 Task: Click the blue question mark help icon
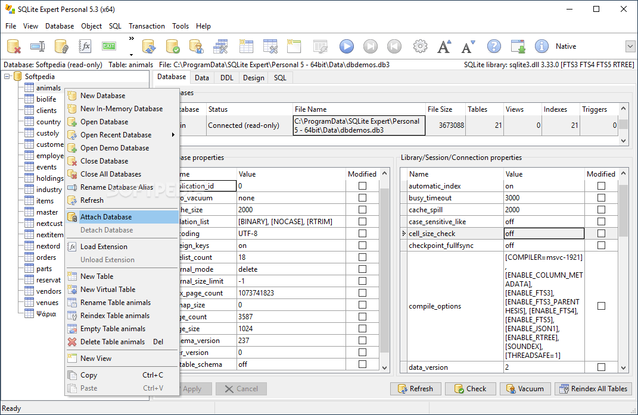(x=494, y=46)
